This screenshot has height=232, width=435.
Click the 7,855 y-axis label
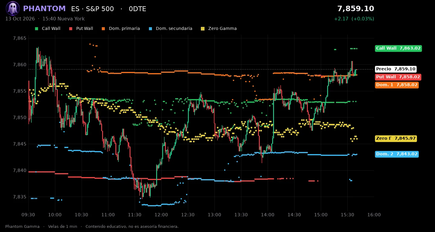pyautogui.click(x=20, y=91)
